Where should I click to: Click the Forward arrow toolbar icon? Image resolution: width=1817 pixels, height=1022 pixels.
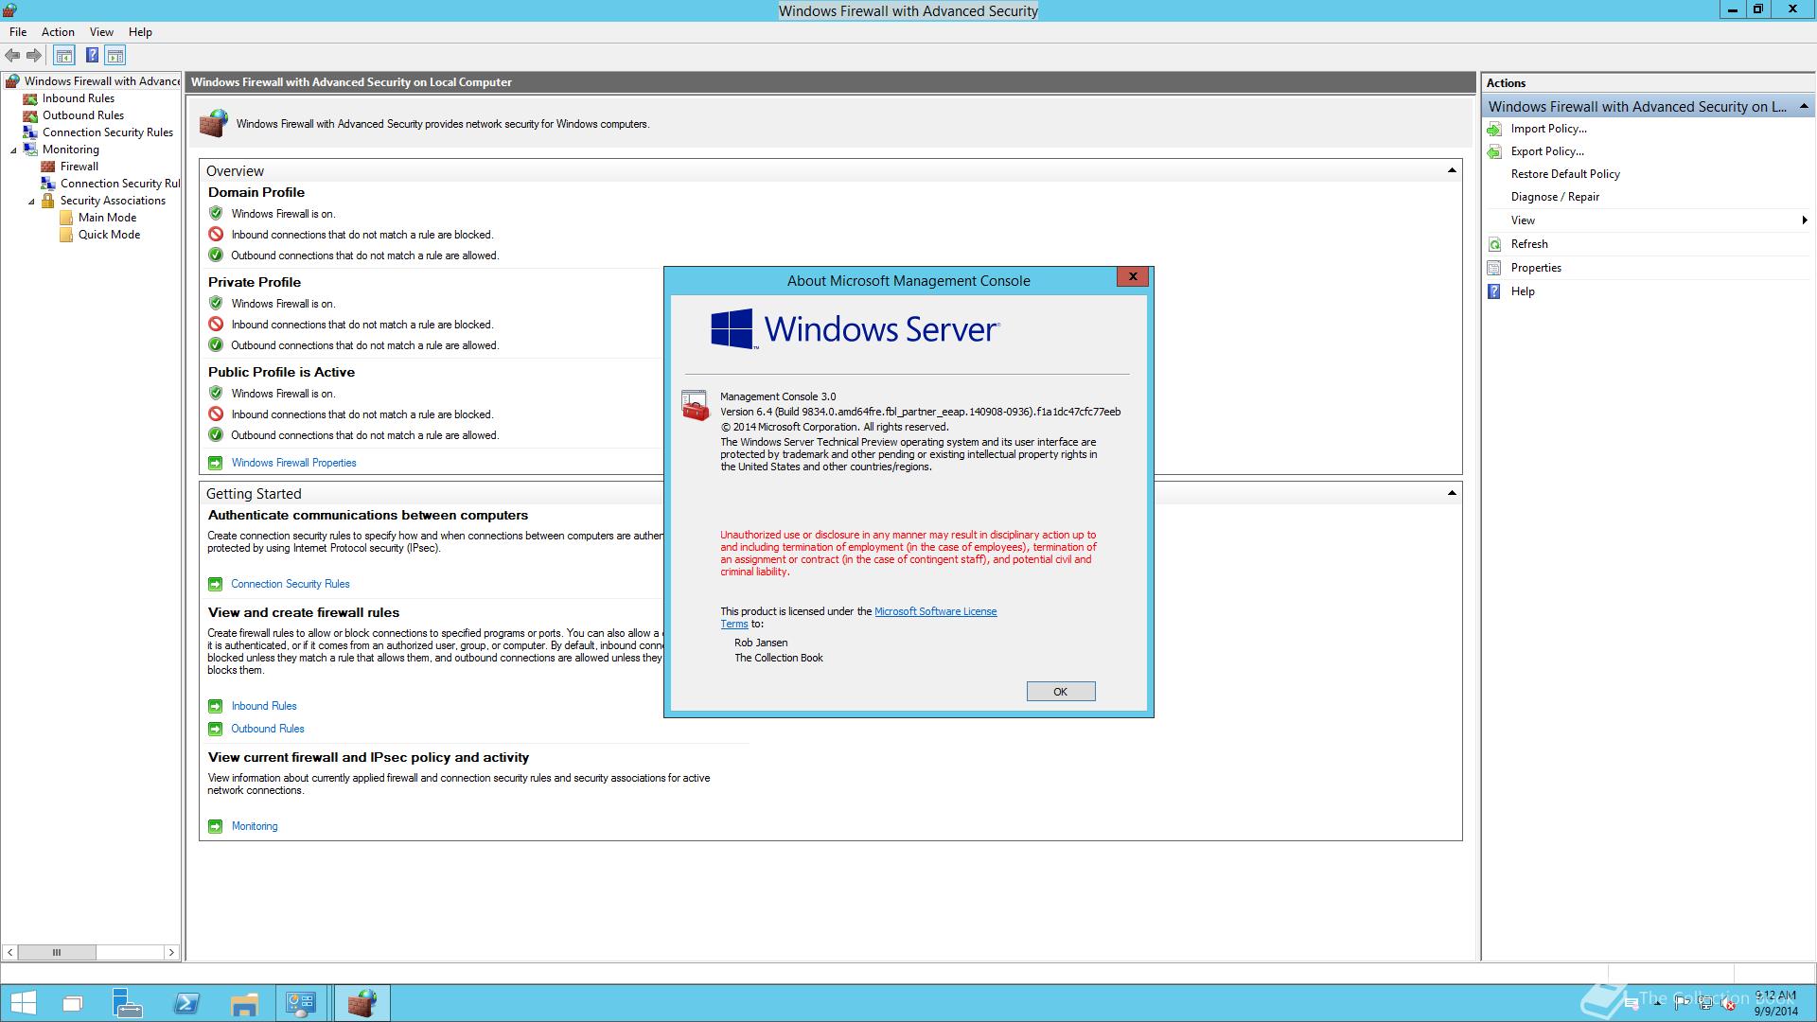point(34,56)
